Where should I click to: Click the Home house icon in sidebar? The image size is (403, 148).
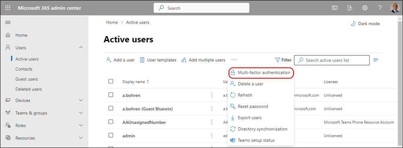pos(8,35)
